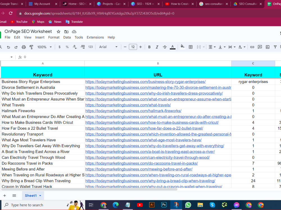Viewport: 281px width, 210px height.
Task: Increase font size with plus button
Action: 140,47
